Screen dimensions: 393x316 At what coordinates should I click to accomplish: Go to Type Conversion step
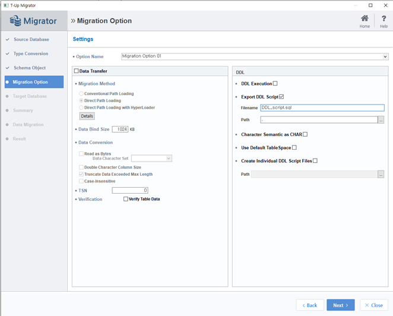click(31, 53)
